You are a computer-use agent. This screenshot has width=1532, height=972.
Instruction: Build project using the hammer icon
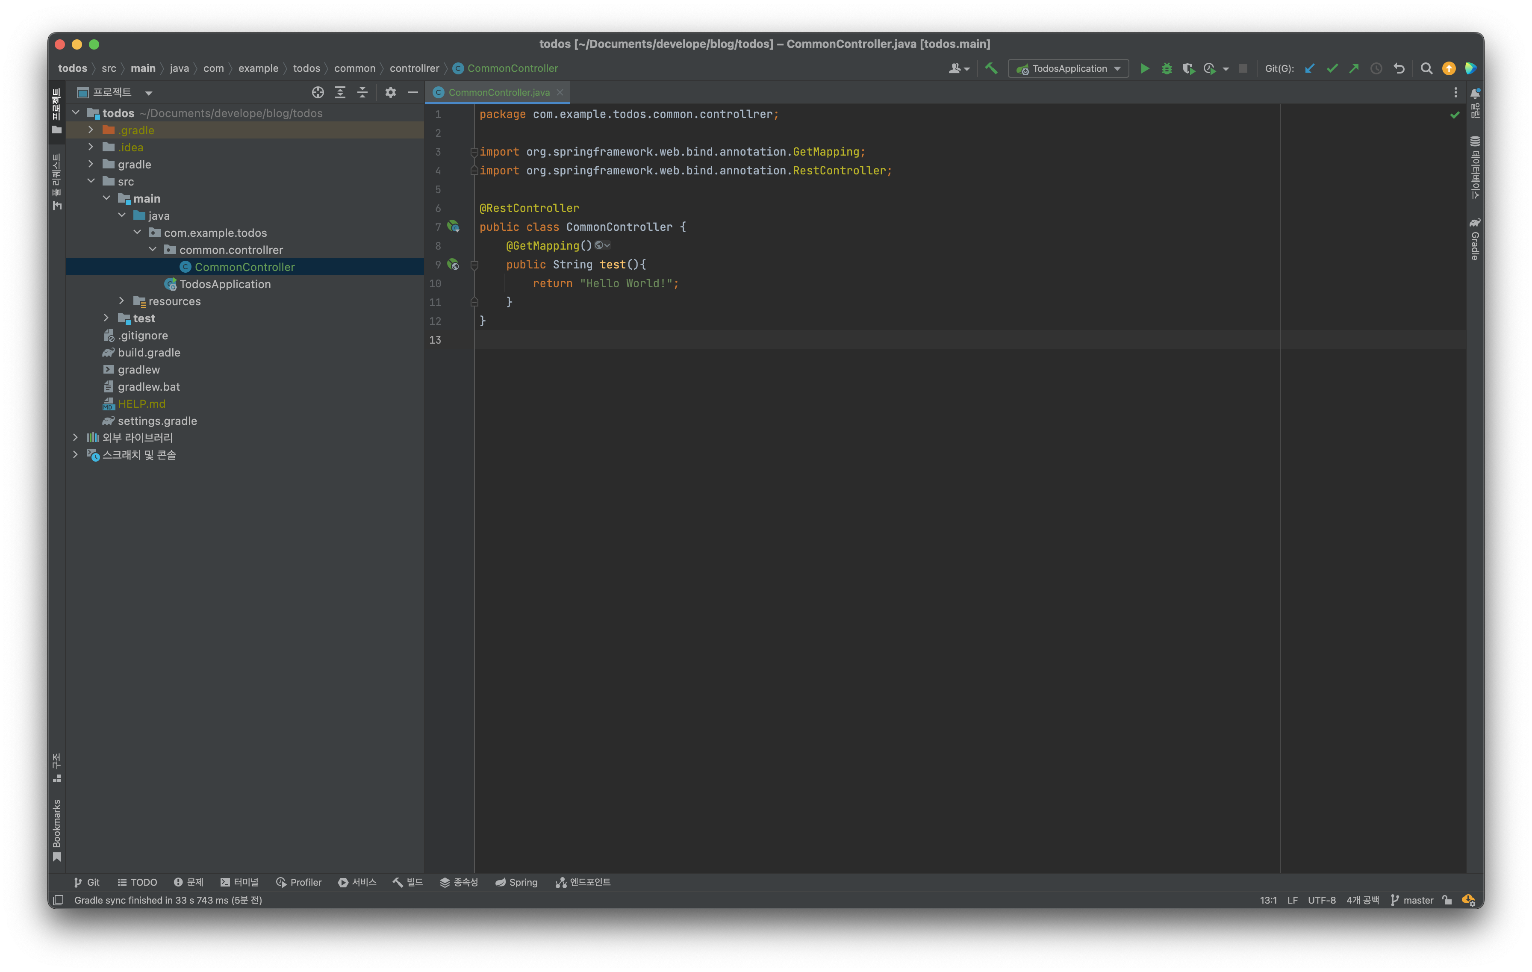coord(991,69)
